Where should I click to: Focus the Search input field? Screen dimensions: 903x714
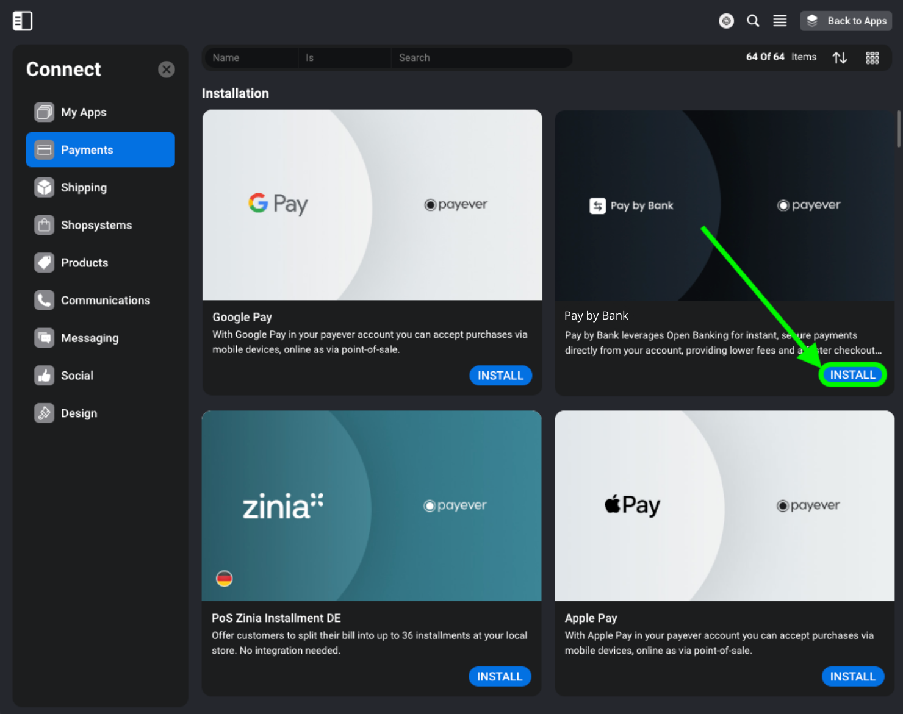click(481, 57)
